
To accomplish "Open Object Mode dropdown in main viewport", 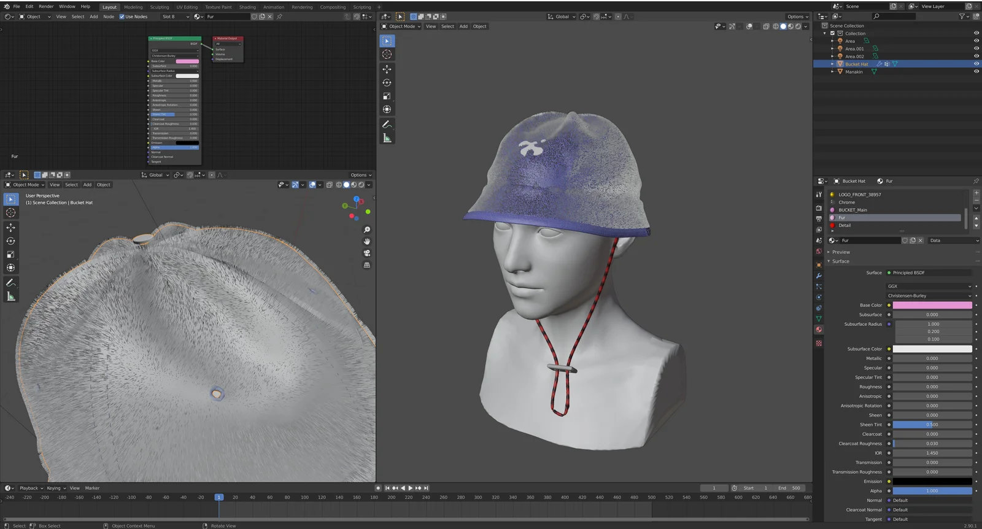I will [401, 26].
